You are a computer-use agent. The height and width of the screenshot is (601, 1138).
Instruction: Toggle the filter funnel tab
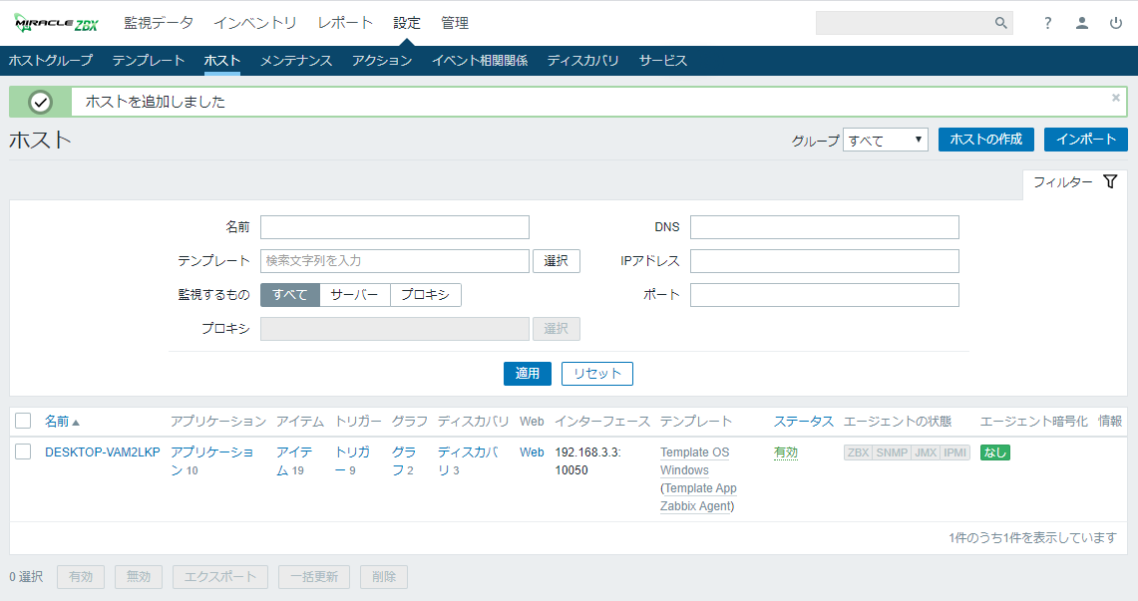pyautogui.click(x=1075, y=182)
